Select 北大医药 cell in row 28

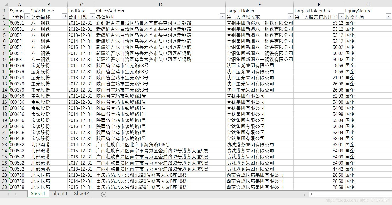(x=49, y=175)
